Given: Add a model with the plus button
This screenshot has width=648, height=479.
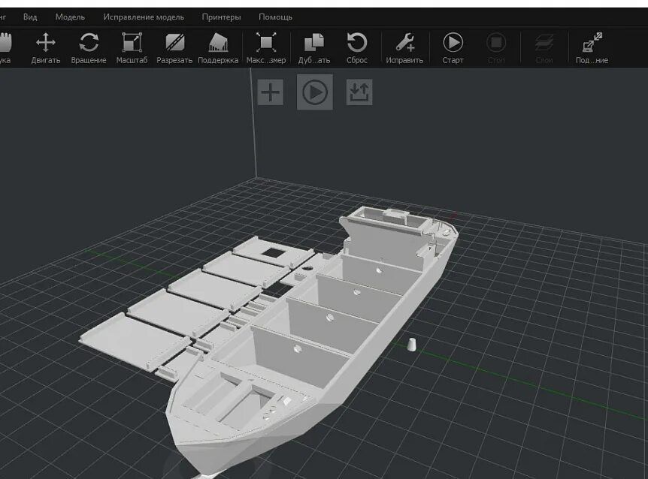Looking at the screenshot, I should click(x=271, y=92).
